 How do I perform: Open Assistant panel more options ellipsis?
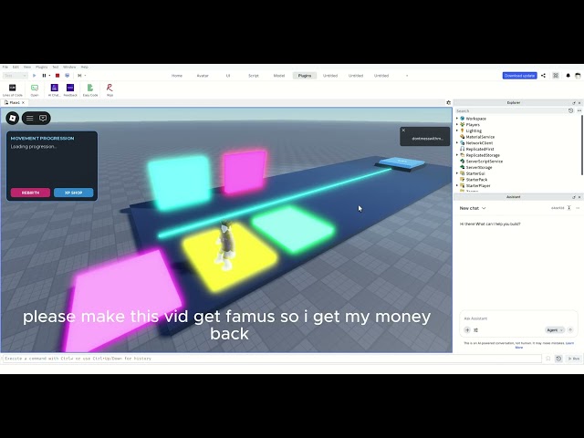pyautogui.click(x=578, y=208)
